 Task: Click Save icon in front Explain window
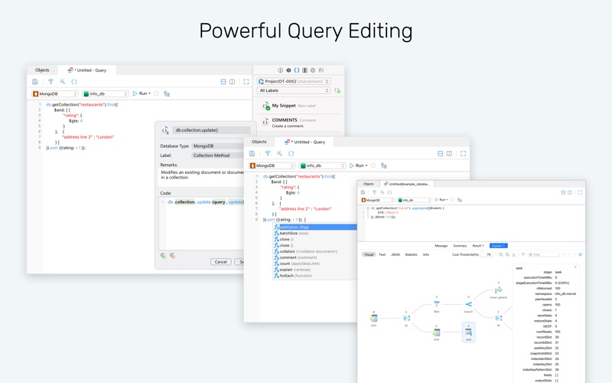363,192
